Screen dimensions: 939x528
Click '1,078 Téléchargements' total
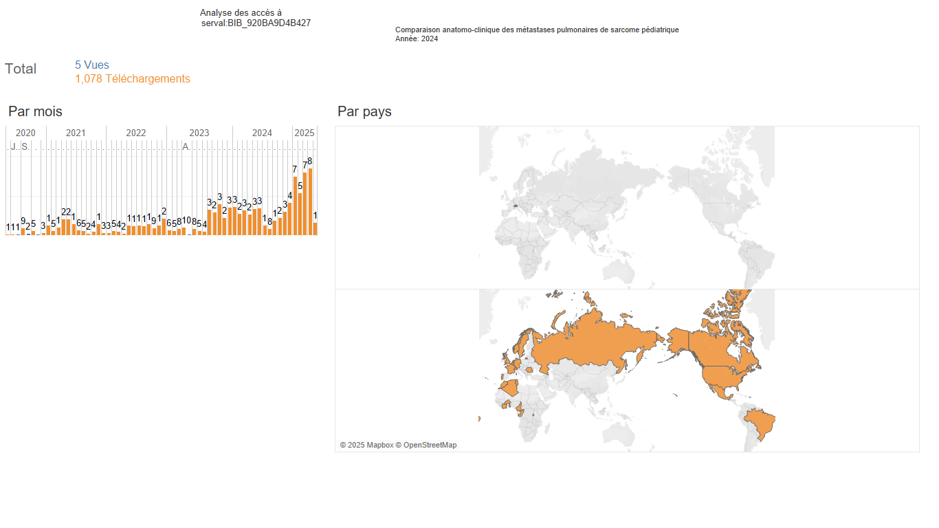(x=133, y=79)
